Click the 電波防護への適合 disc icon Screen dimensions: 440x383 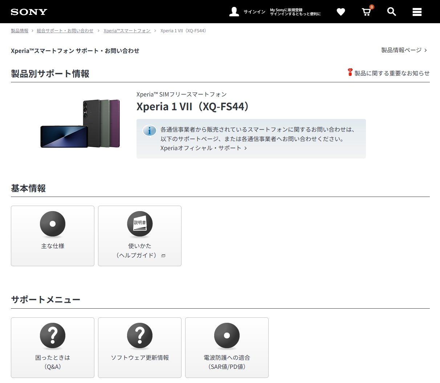(227, 335)
